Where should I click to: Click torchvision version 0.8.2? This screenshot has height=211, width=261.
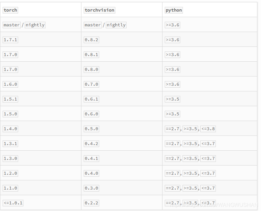(x=91, y=40)
